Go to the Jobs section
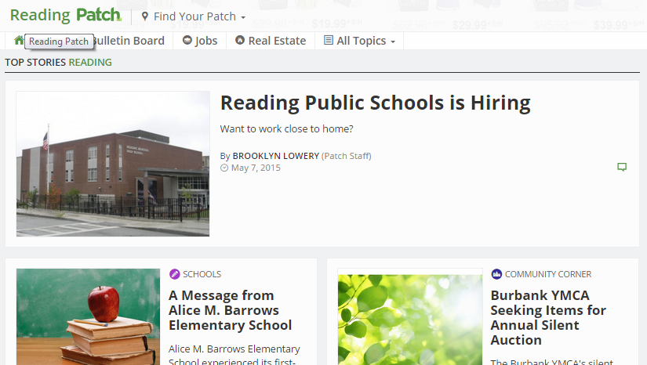This screenshot has height=365, width=647. click(x=206, y=41)
